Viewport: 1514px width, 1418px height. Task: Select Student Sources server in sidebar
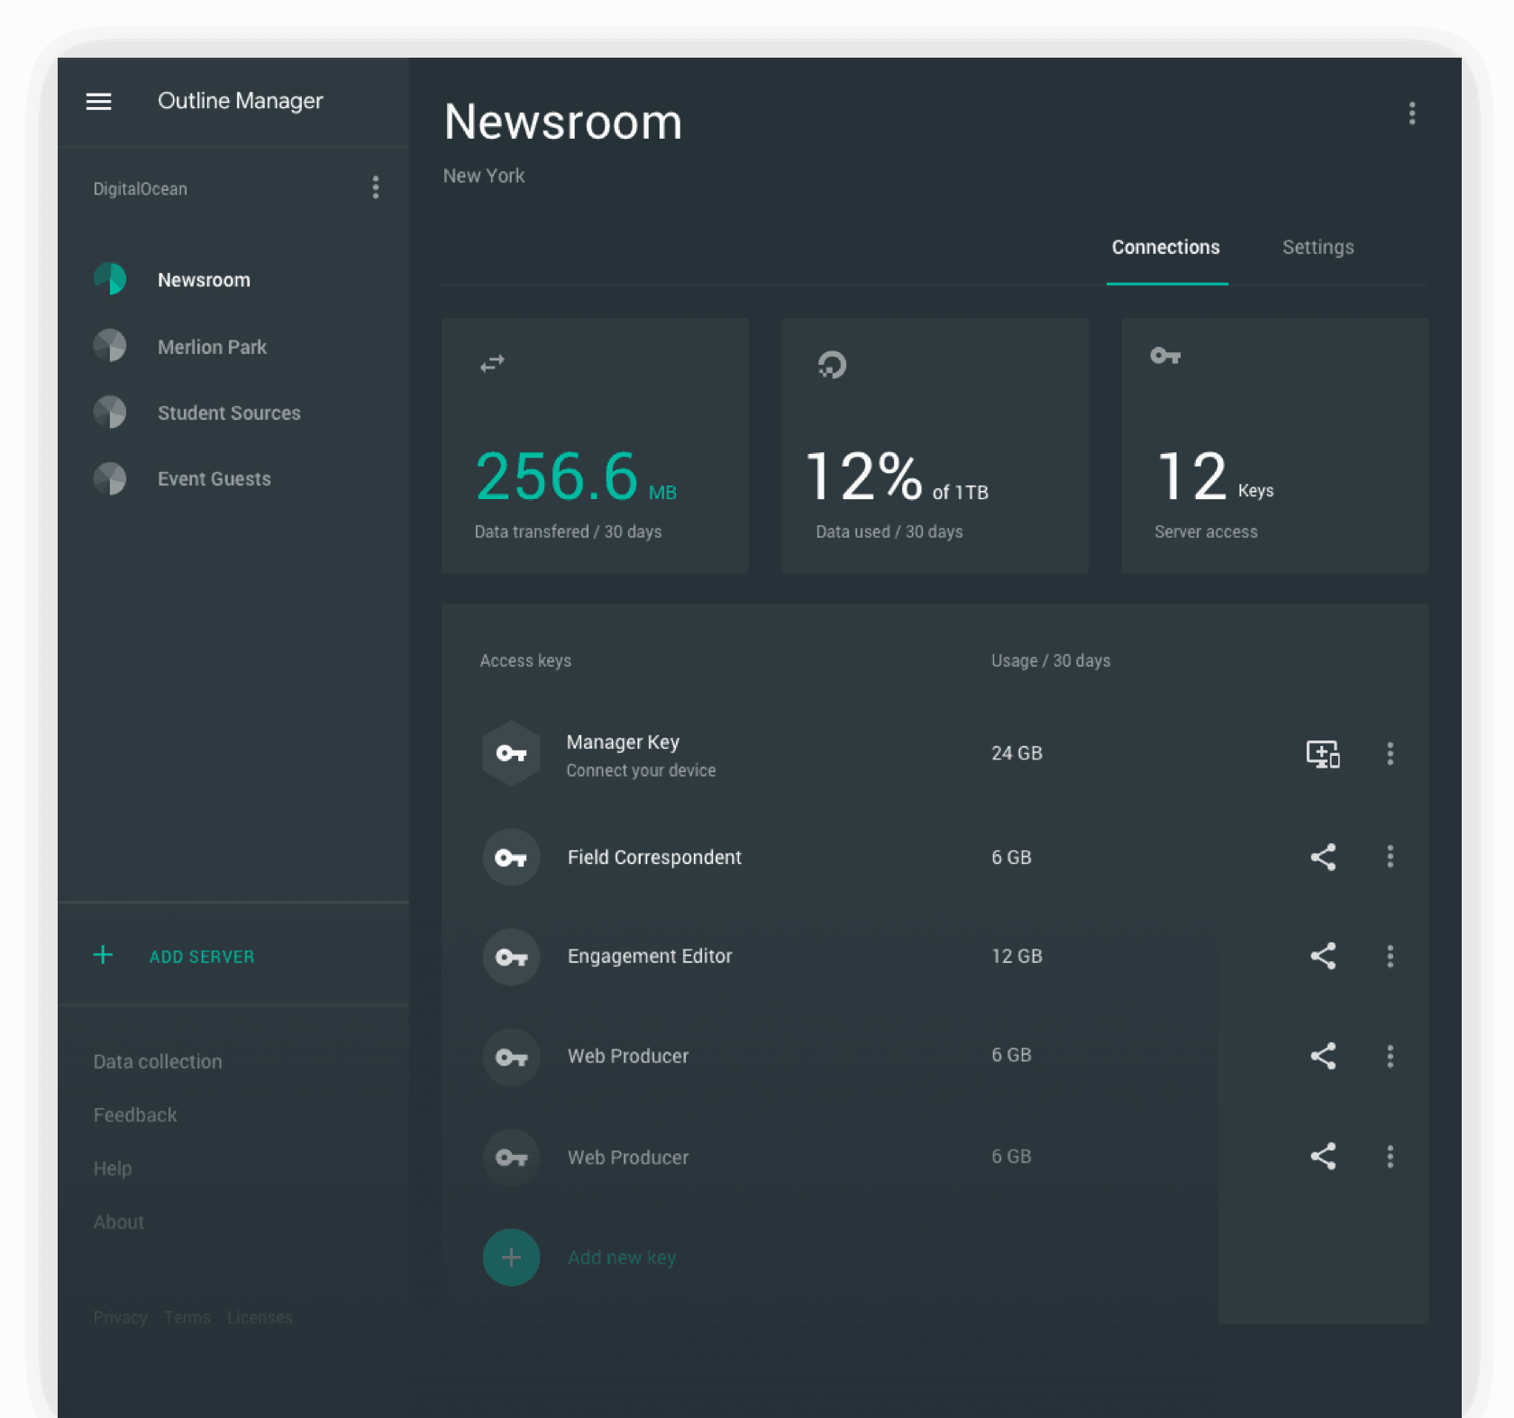click(229, 413)
